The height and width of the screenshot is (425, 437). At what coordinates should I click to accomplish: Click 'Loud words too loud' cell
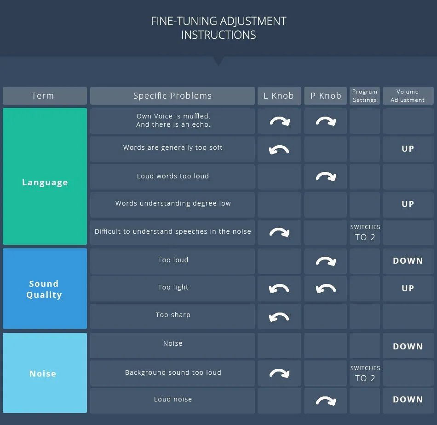coord(172,177)
